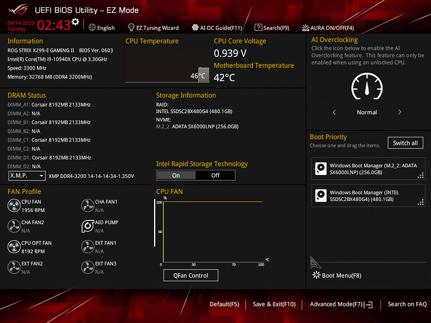Click the CPU OPT FAN icon
The image size is (431, 323).
coord(14,247)
